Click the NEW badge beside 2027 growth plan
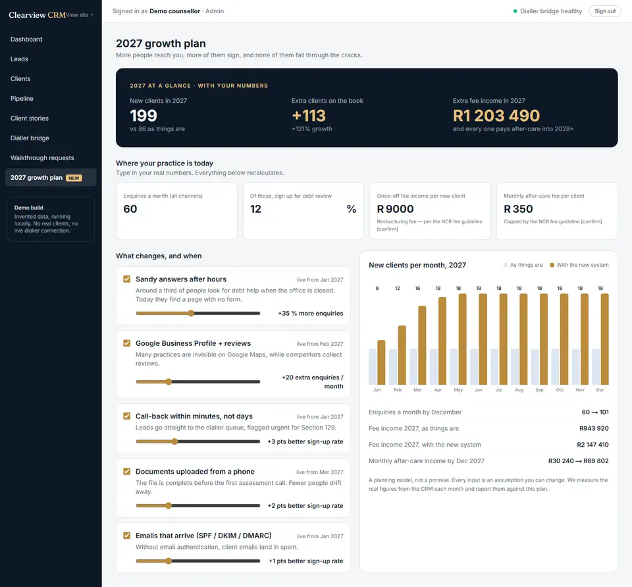The width and height of the screenshot is (632, 587). coord(74,178)
